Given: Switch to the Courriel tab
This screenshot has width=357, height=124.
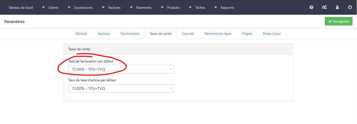Looking at the screenshot, I should 188,34.
